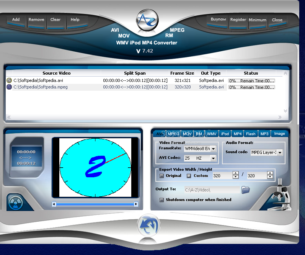The image size is (305, 255).
Task: Click the 00:00:12 end time display
Action: [26, 163]
